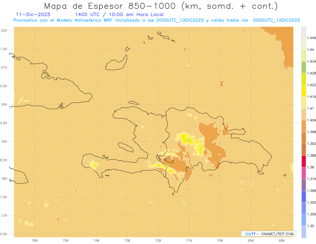Click the legend value 1.368
This screenshot has width=316, height=244.
tap(312, 191)
